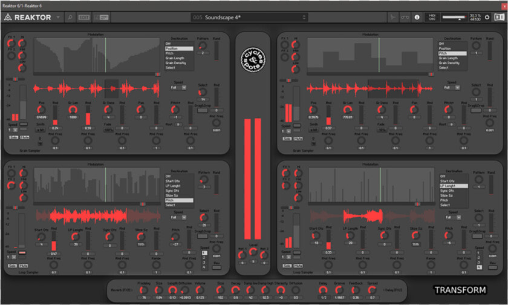Mute the bottom-left Loop Sampler

(x=24, y=266)
